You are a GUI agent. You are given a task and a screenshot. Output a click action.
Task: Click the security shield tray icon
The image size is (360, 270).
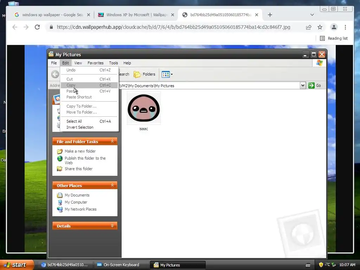(321, 265)
